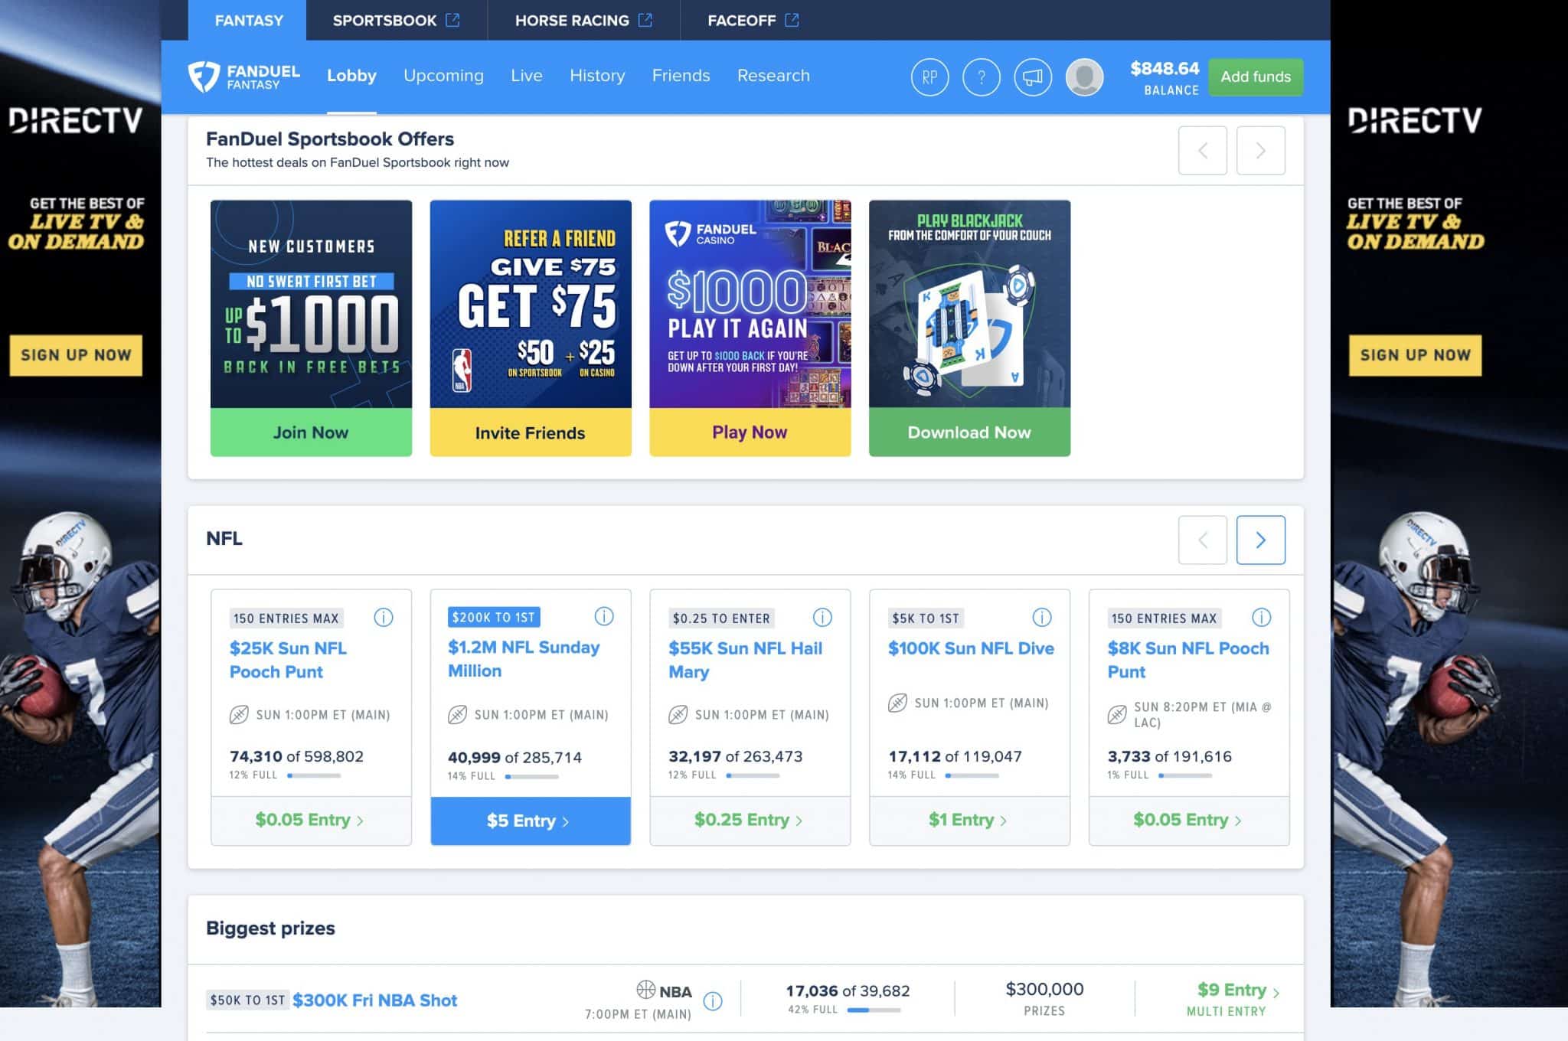Screen dimensions: 1568x1041
Task: Open the Sportsbook top tab
Action: 396,20
